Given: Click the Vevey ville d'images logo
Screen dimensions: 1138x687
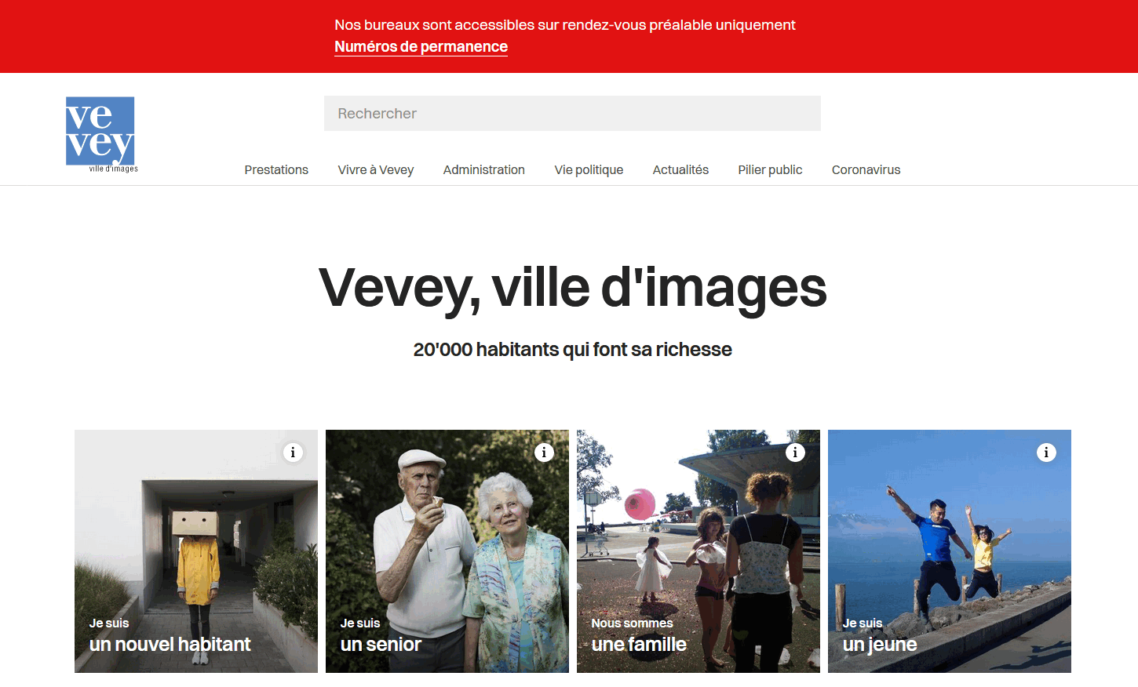Looking at the screenshot, I should click(x=101, y=134).
